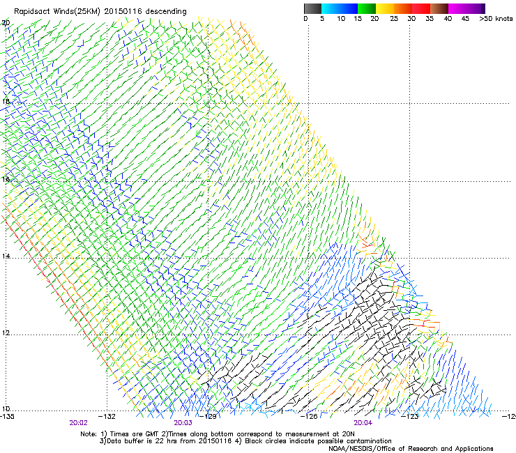Click longitude label '-129' on bottom axis
Viewport: 516px width, 453px height.
tap(208, 417)
